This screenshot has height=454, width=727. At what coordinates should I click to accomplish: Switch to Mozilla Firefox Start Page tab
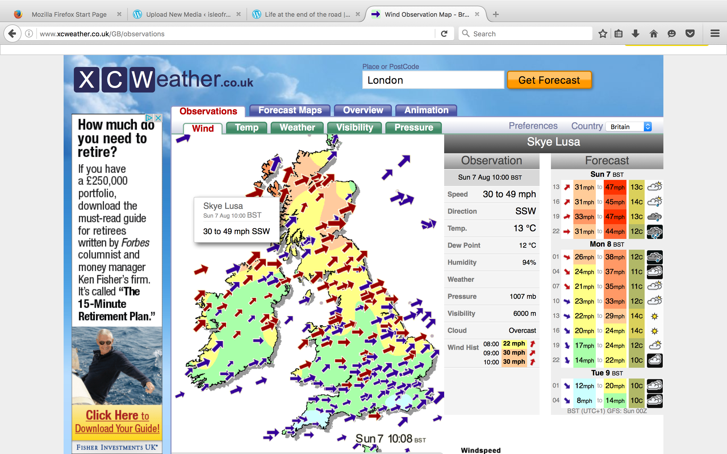tap(69, 14)
